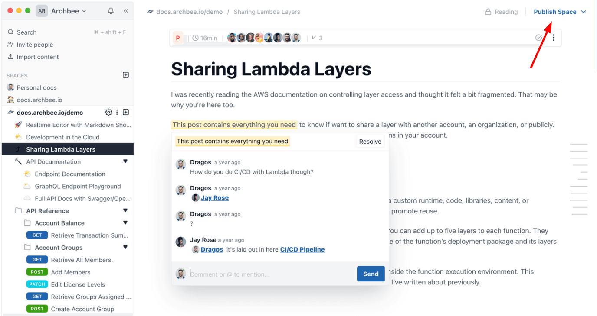Collapse sidebar with double chevron icon
The image size is (597, 316).
tap(126, 11)
